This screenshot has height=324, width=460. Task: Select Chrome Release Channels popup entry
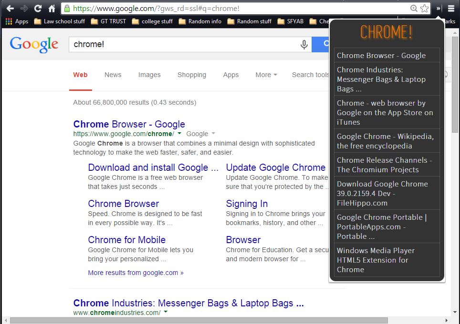pyautogui.click(x=387, y=165)
